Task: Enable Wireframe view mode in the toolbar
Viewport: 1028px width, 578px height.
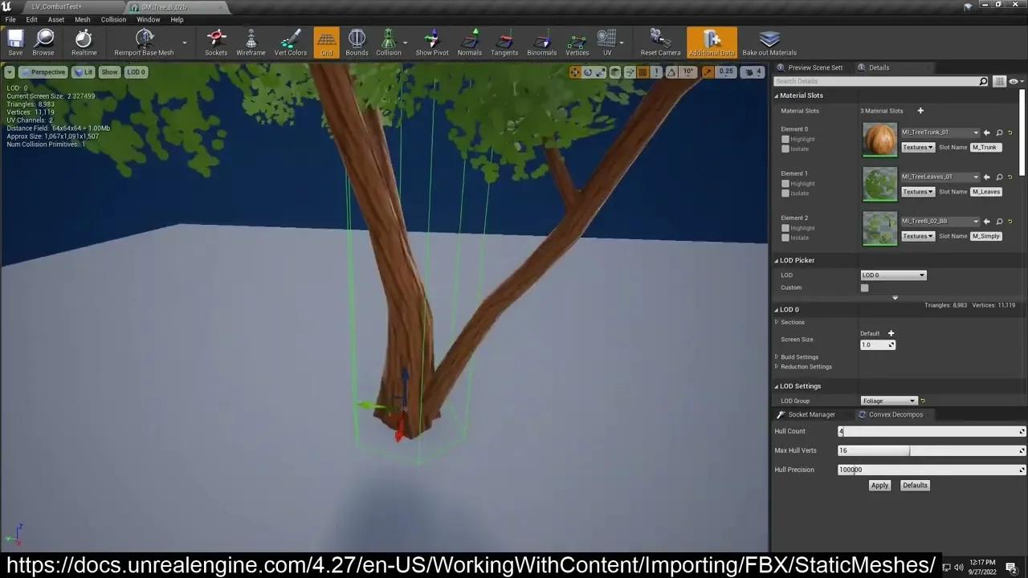Action: pos(251,42)
